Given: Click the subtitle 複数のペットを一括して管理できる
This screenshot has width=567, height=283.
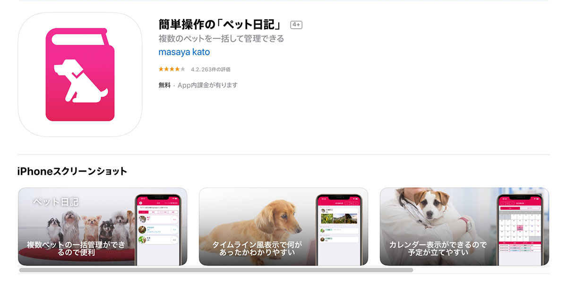Looking at the screenshot, I should (x=221, y=39).
